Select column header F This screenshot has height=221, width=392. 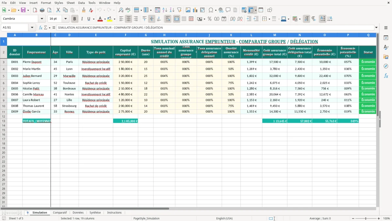[x=125, y=35]
